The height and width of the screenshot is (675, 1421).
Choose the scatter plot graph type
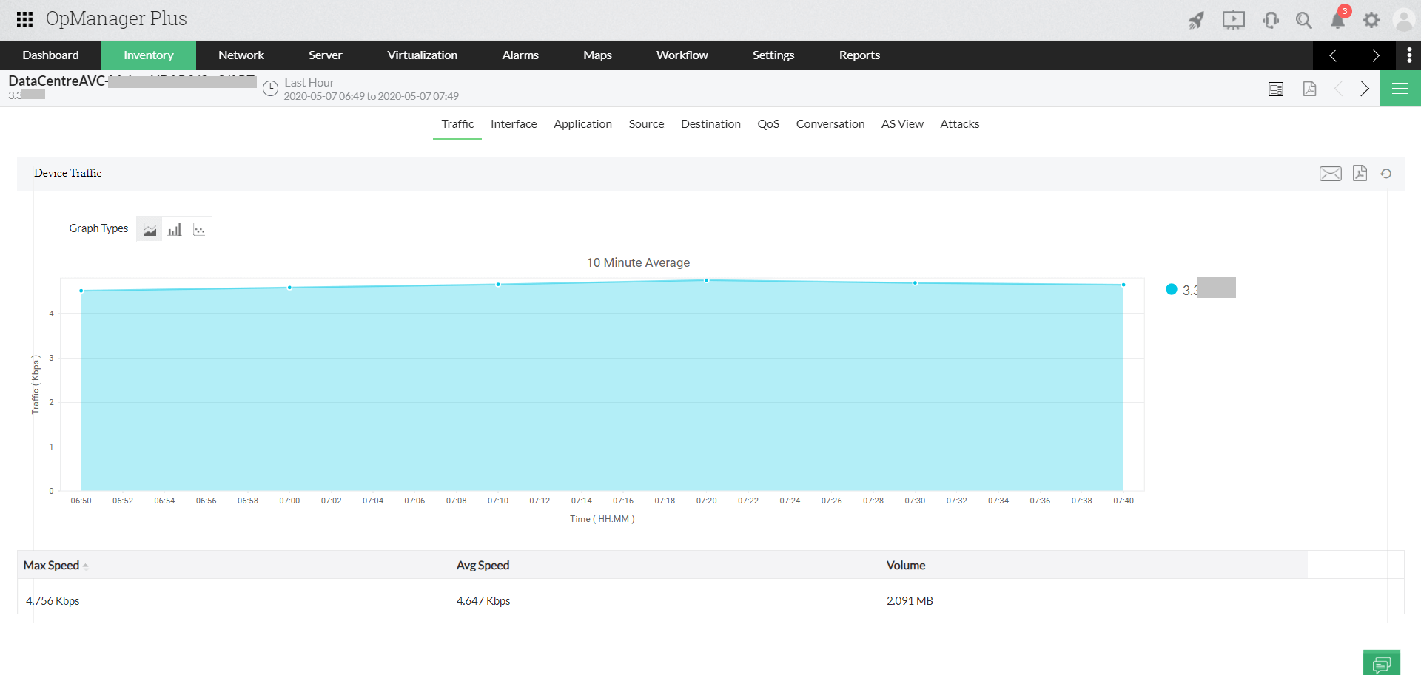tap(199, 228)
